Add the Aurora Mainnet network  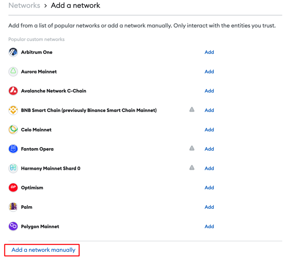tap(209, 71)
